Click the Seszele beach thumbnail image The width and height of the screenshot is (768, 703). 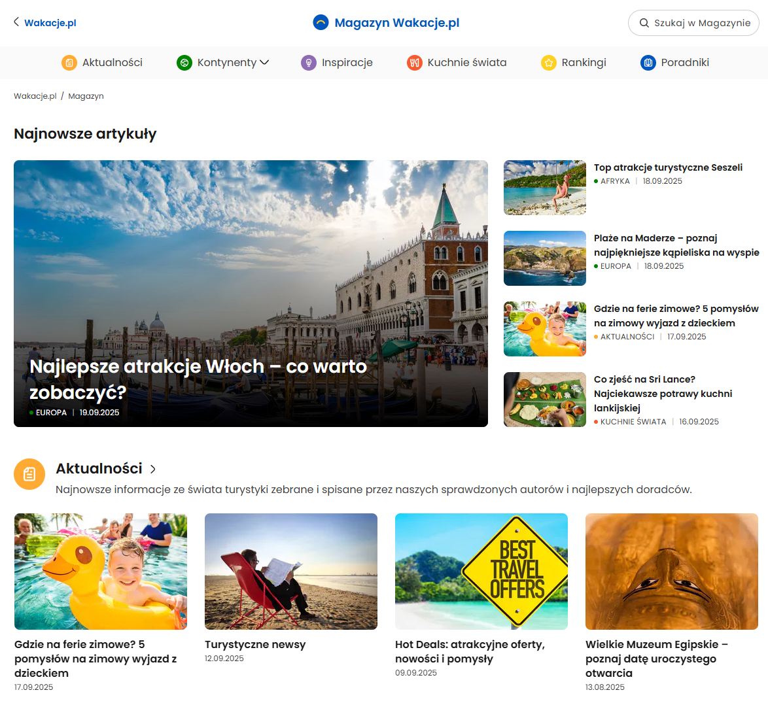(x=544, y=188)
